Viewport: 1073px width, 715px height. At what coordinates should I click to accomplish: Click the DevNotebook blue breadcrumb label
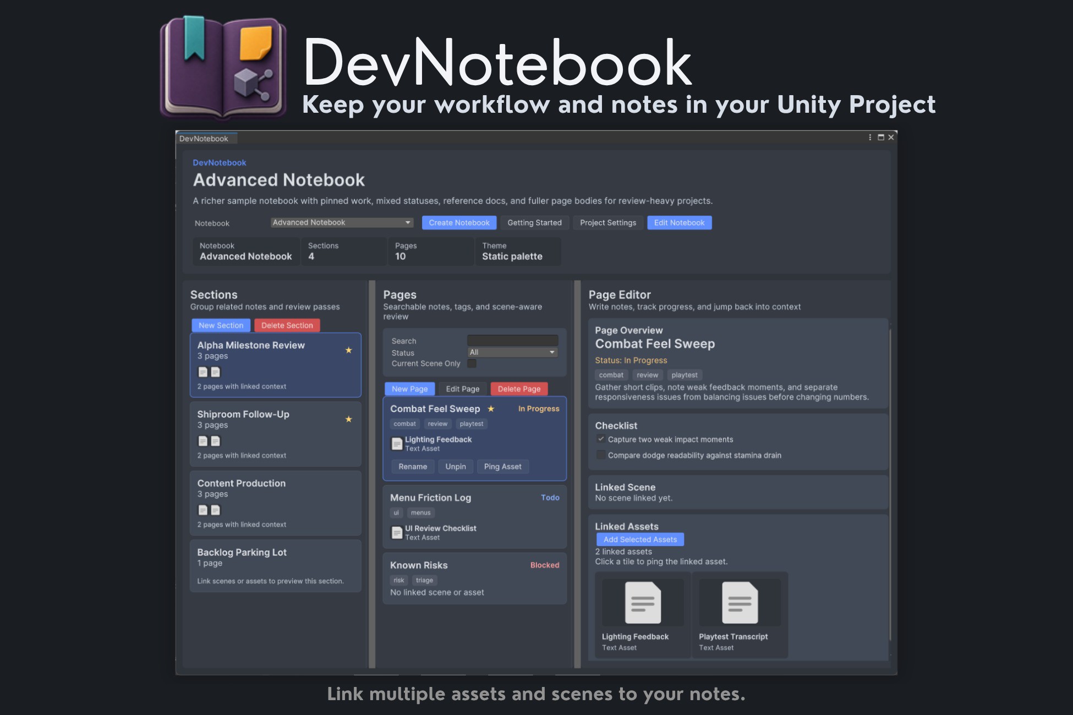tap(220, 163)
